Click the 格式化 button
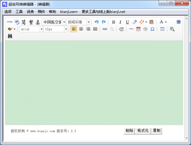 [143, 131]
